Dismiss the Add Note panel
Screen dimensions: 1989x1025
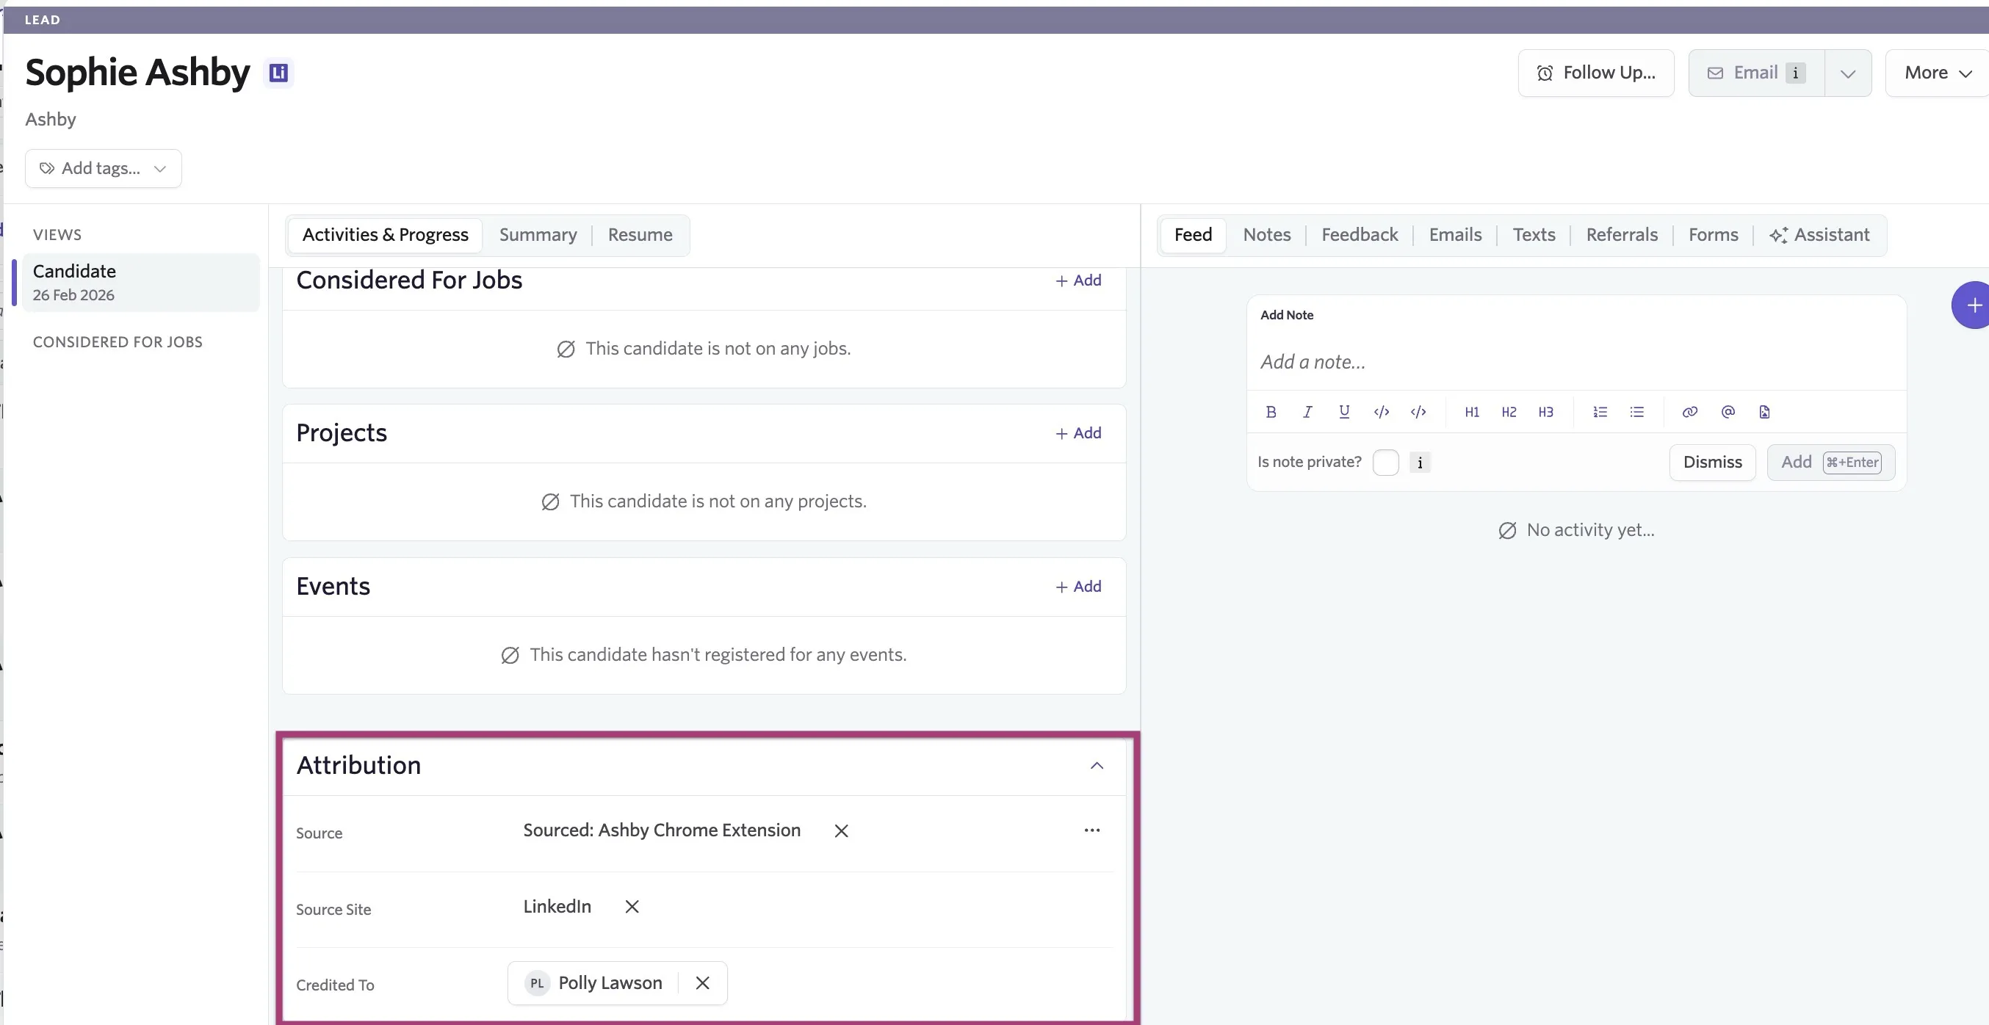pyautogui.click(x=1713, y=463)
